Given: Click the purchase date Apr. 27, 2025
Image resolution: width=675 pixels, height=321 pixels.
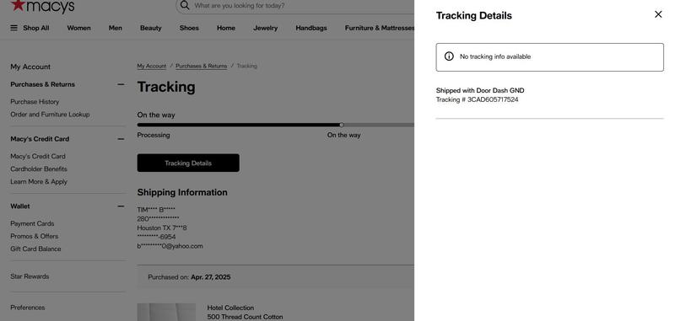Looking at the screenshot, I should tap(210, 277).
